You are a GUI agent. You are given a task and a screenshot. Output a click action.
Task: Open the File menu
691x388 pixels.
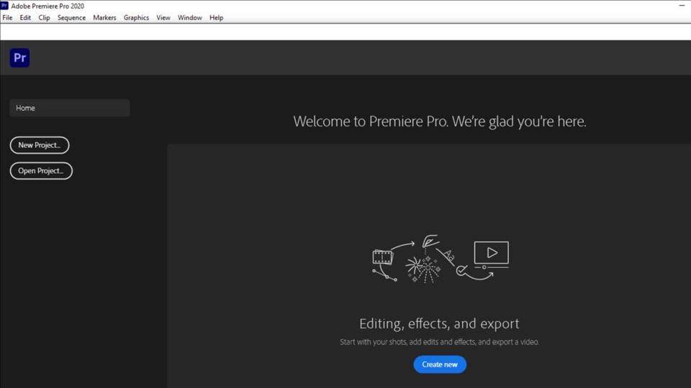(x=7, y=17)
